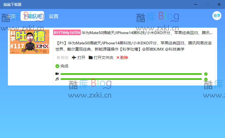Click the pink BV1TW4y1b7EN tag
225x138 pixels.
[x=67, y=33]
